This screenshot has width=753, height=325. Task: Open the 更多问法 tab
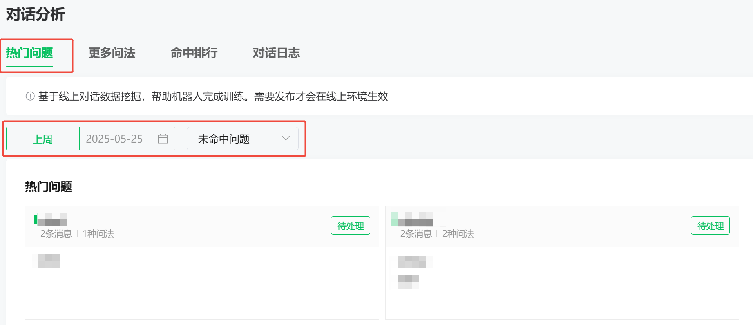click(x=112, y=53)
